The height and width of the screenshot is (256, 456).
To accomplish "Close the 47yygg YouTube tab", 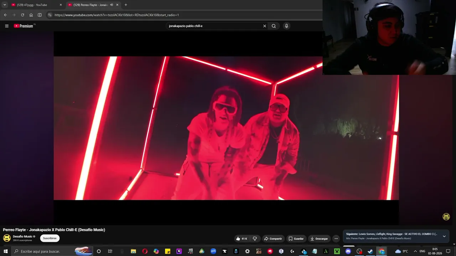I will [x=61, y=5].
